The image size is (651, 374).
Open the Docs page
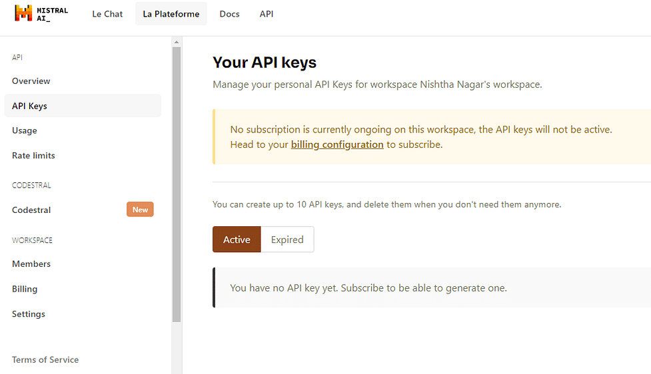[x=230, y=14]
